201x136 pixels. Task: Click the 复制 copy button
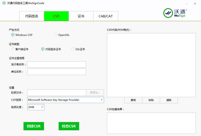(133, 100)
